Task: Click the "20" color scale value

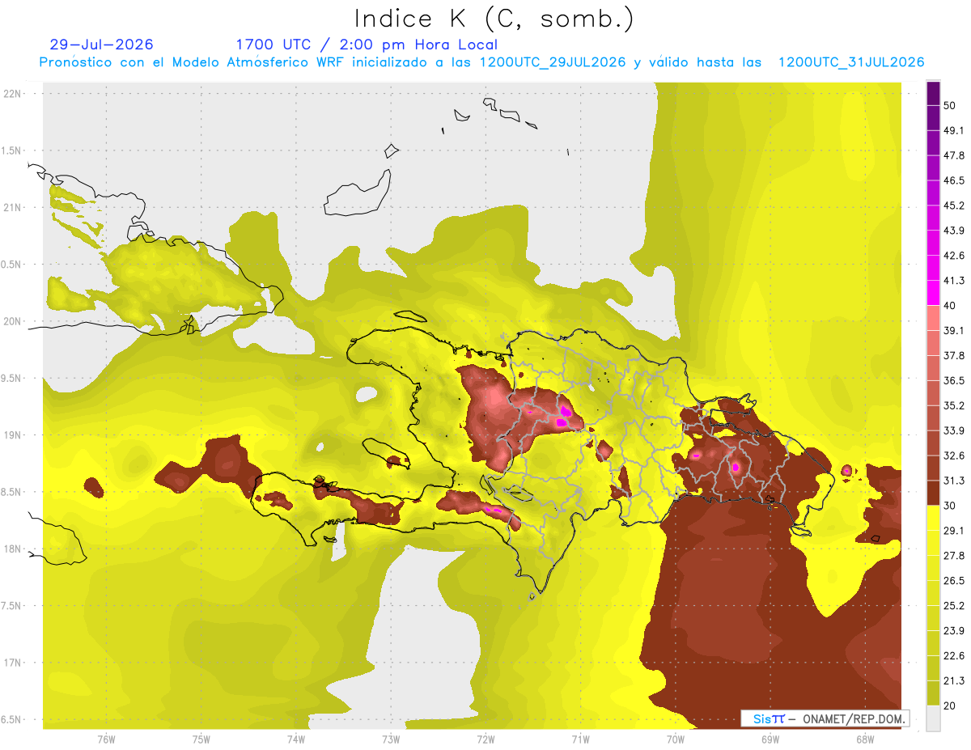Action: point(949,706)
